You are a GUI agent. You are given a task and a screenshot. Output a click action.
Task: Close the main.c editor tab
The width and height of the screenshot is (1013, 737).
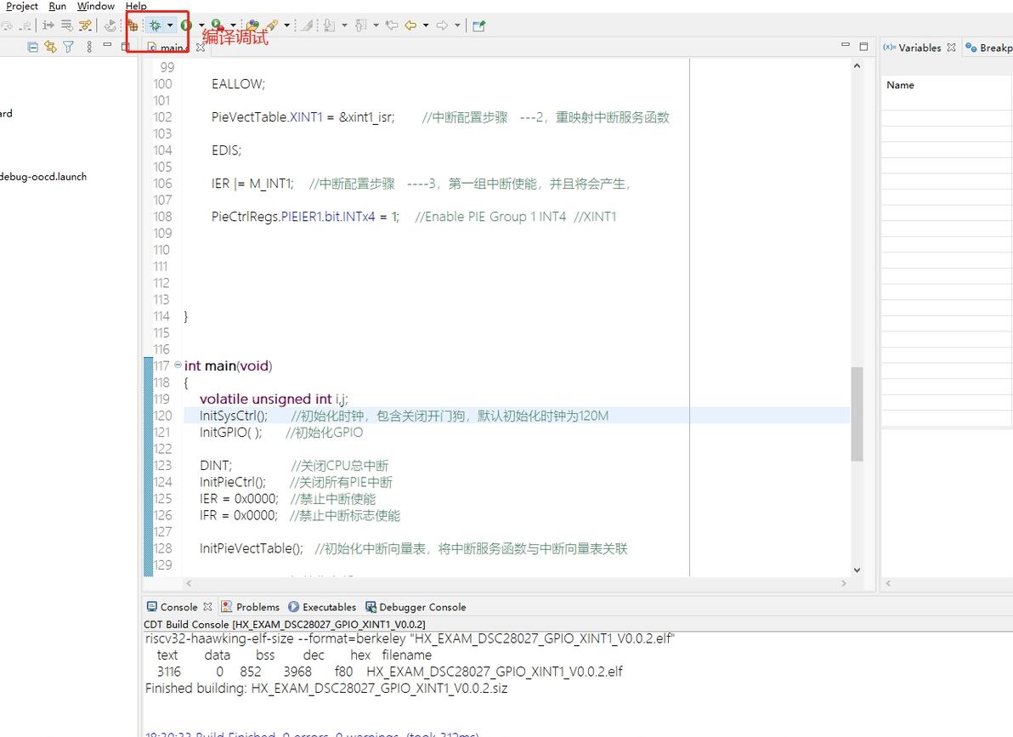(x=201, y=48)
